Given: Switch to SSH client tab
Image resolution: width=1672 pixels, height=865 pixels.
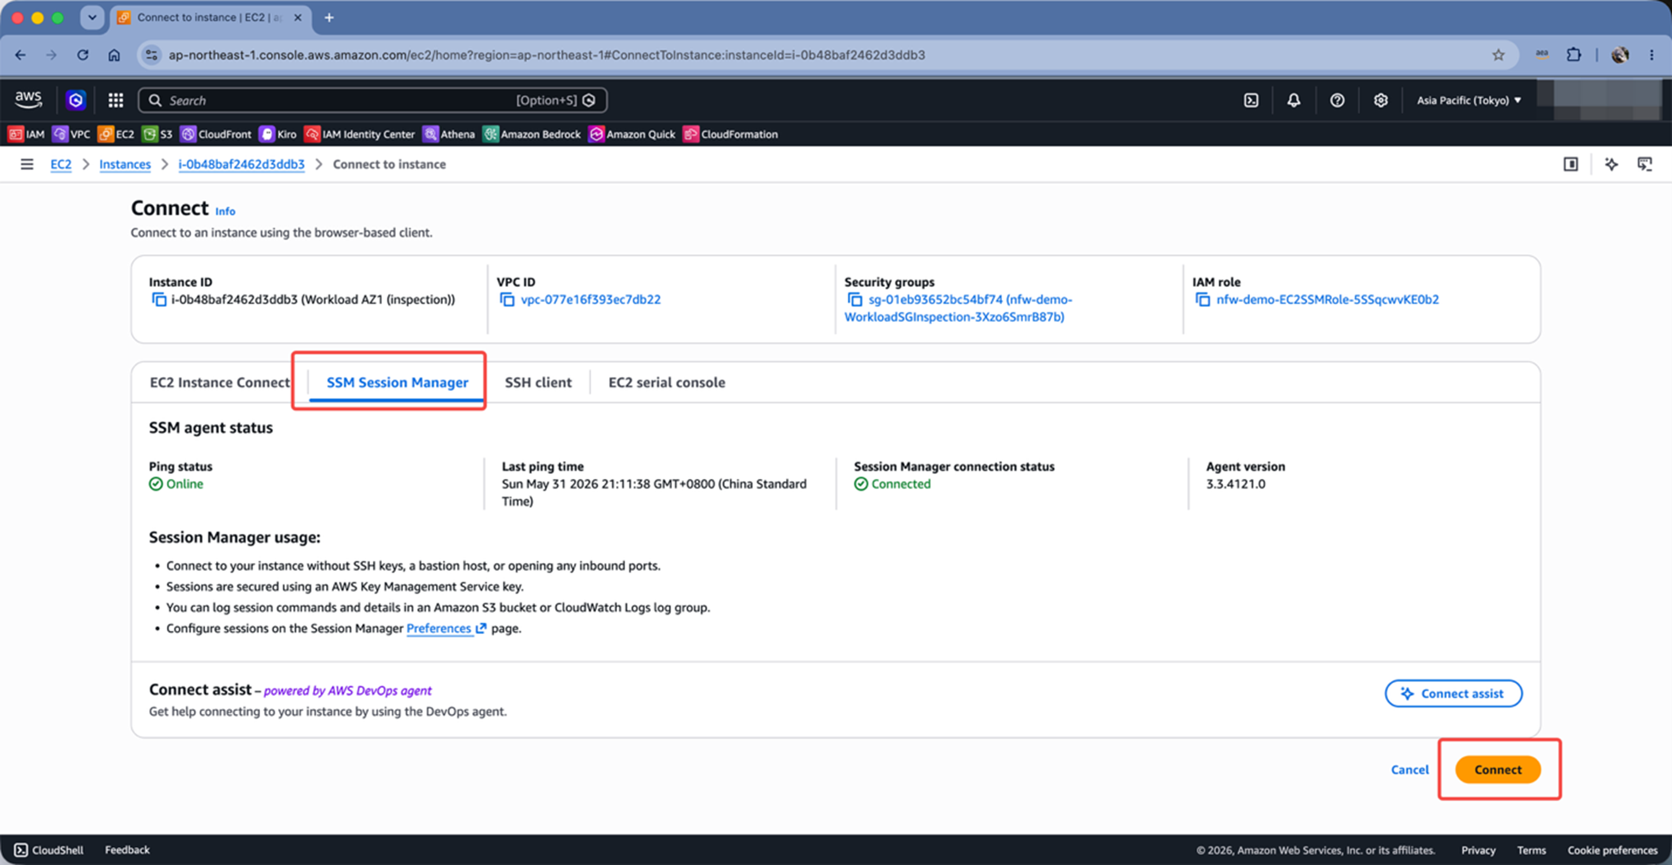Looking at the screenshot, I should pyautogui.click(x=538, y=382).
